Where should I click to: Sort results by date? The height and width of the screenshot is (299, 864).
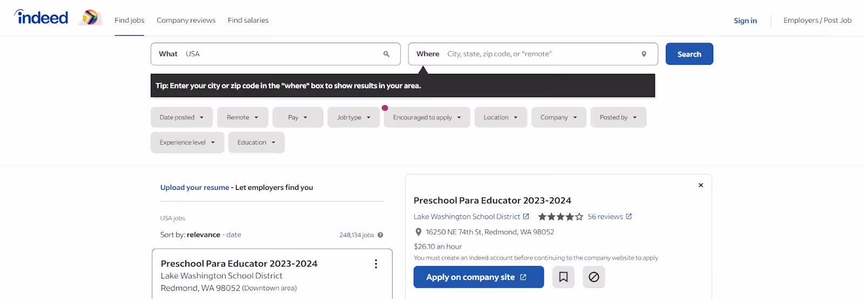coord(234,235)
